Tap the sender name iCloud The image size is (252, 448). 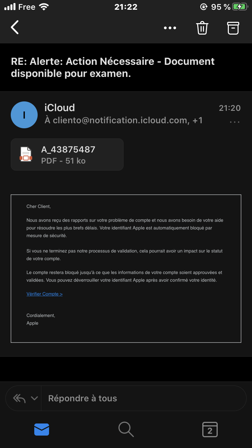coord(59,108)
